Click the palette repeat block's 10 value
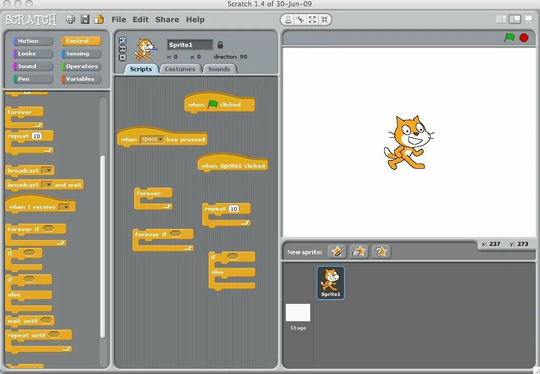Screen dimensions: 540x374 [36, 136]
